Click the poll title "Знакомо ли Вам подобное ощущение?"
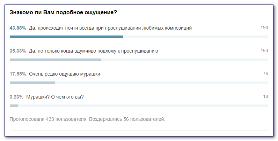 [63, 13]
